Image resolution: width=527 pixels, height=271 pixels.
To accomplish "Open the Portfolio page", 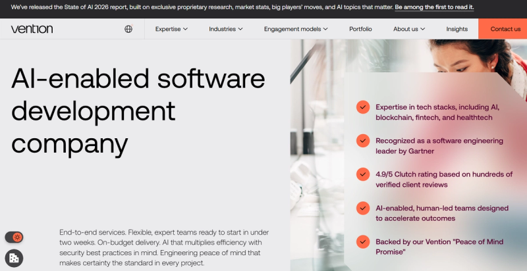I will 360,29.
